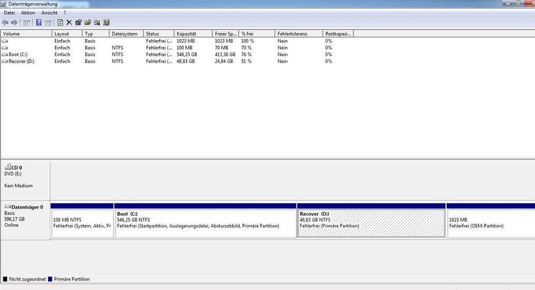
Task: Click the forward arrow toolbar icon
Action: (x=14, y=22)
